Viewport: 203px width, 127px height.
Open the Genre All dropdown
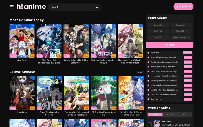click(158, 25)
